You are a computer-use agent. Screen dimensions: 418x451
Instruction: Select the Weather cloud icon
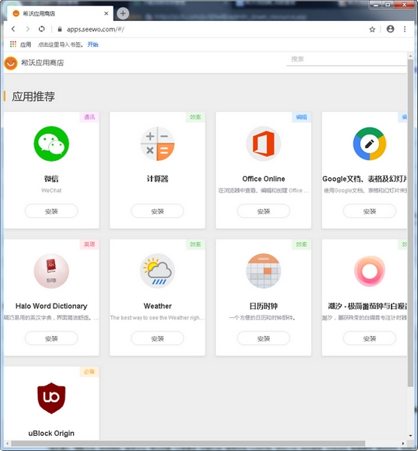[157, 271]
